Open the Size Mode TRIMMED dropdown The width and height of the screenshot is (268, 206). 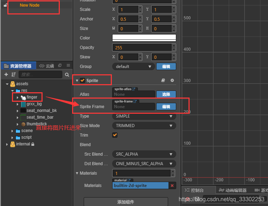pyautogui.click(x=144, y=126)
